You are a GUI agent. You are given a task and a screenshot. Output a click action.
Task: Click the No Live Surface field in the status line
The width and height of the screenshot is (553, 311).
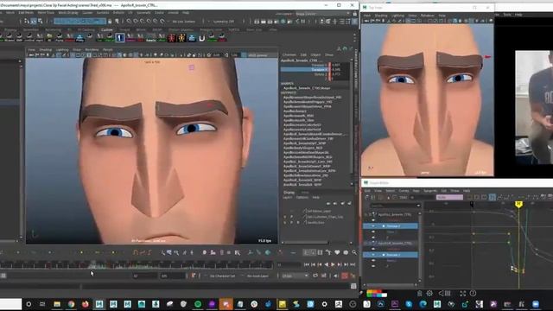(x=184, y=22)
